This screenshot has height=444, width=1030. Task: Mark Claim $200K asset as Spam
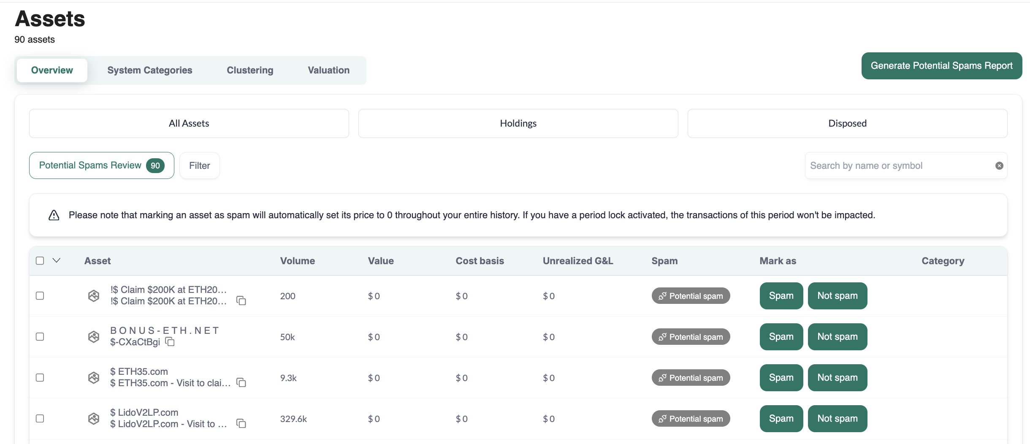coord(781,296)
